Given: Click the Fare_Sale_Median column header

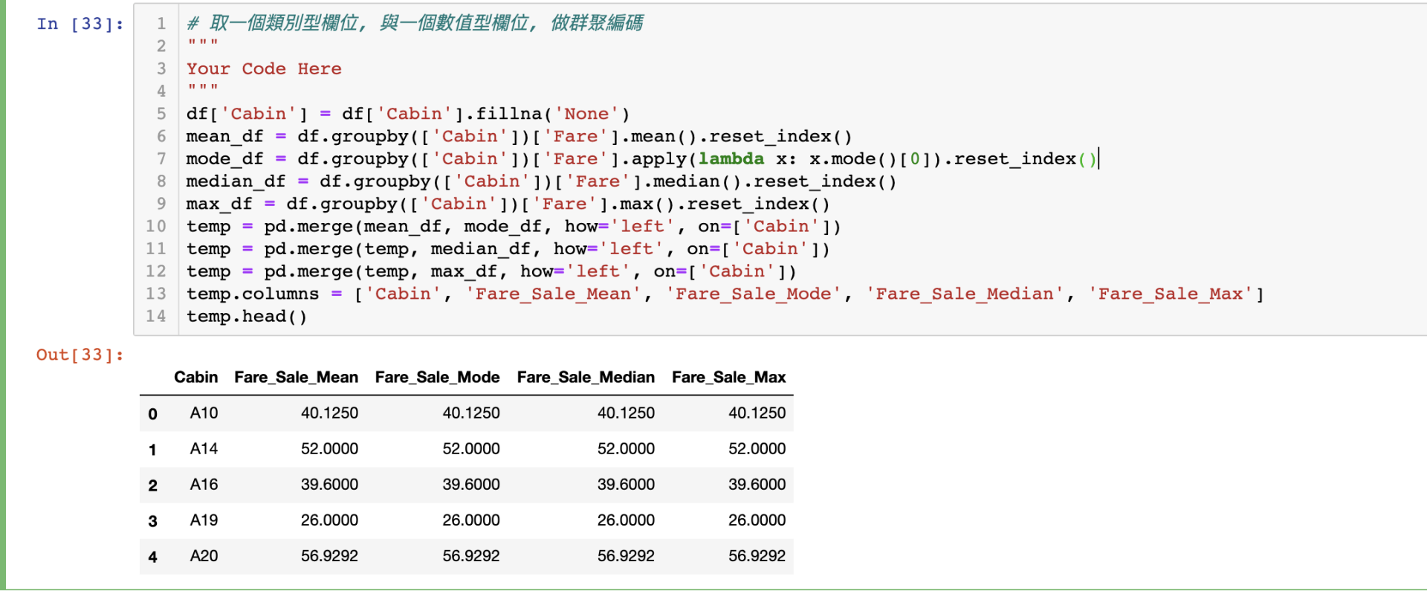Looking at the screenshot, I should point(586,378).
